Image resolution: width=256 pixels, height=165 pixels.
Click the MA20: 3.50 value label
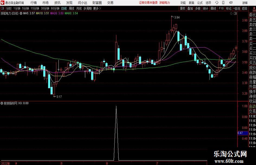(x=57, y=13)
